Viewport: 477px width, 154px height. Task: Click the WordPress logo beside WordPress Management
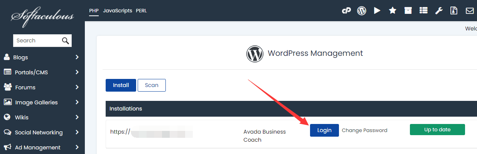255,54
